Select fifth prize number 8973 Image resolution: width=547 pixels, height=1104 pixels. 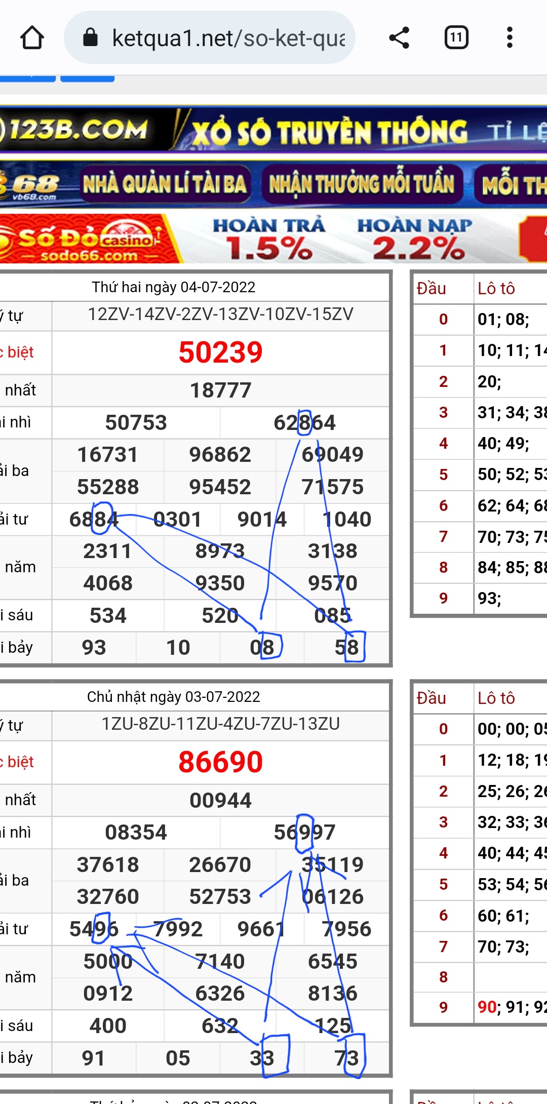click(x=220, y=551)
